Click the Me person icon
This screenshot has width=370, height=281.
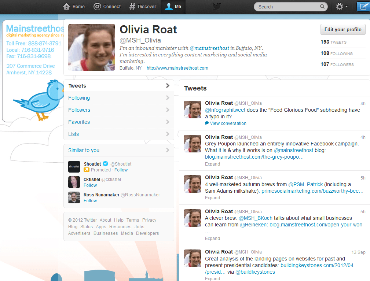click(169, 6)
